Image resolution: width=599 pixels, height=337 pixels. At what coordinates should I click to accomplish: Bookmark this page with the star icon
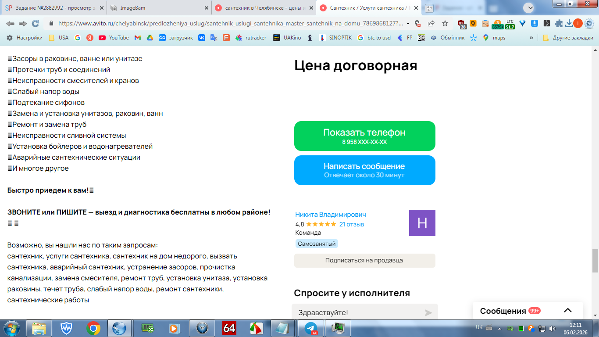point(445,24)
